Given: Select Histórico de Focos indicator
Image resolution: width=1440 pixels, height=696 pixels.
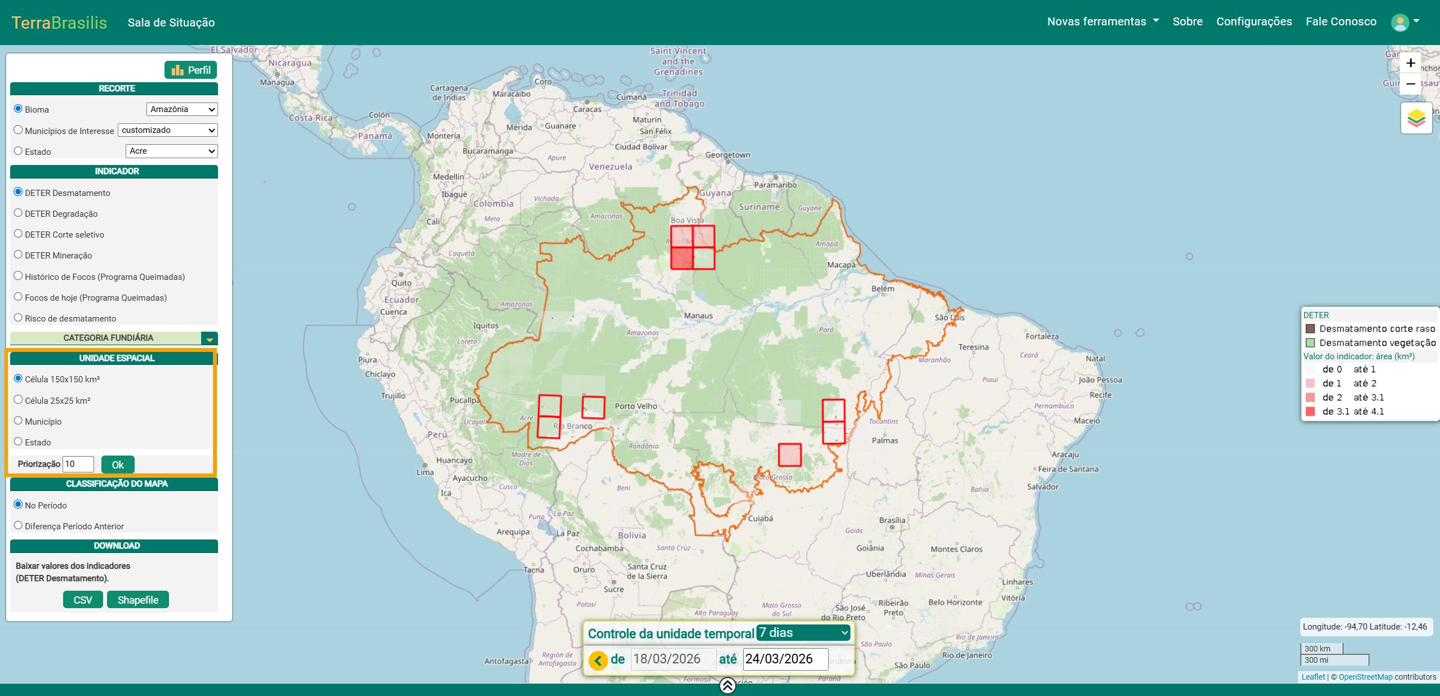Looking at the screenshot, I should [18, 276].
